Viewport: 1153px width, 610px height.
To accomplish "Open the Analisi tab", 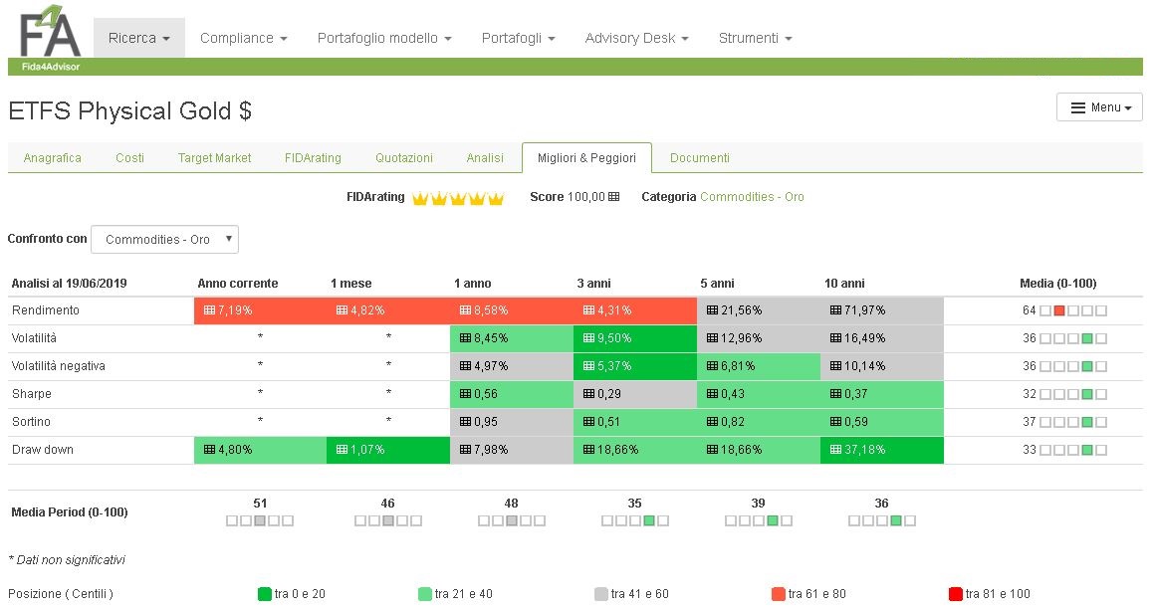I will pyautogui.click(x=485, y=158).
